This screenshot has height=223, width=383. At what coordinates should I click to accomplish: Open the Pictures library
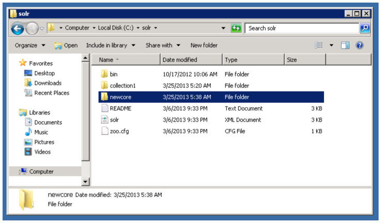pos(44,142)
